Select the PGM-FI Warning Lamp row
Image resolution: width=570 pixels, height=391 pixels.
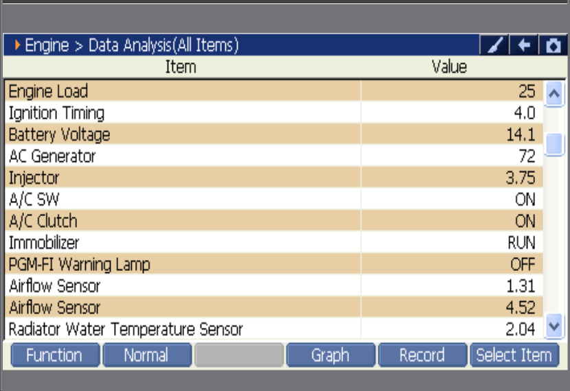click(274, 264)
